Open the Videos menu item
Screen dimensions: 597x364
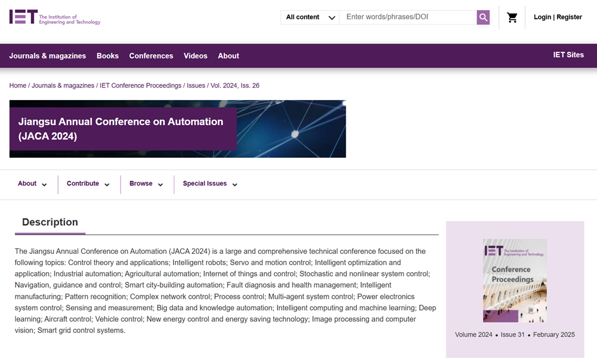195,56
